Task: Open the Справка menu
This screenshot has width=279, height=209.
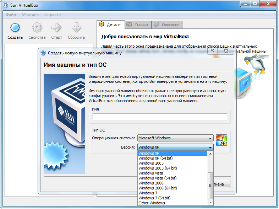Action: [53, 15]
